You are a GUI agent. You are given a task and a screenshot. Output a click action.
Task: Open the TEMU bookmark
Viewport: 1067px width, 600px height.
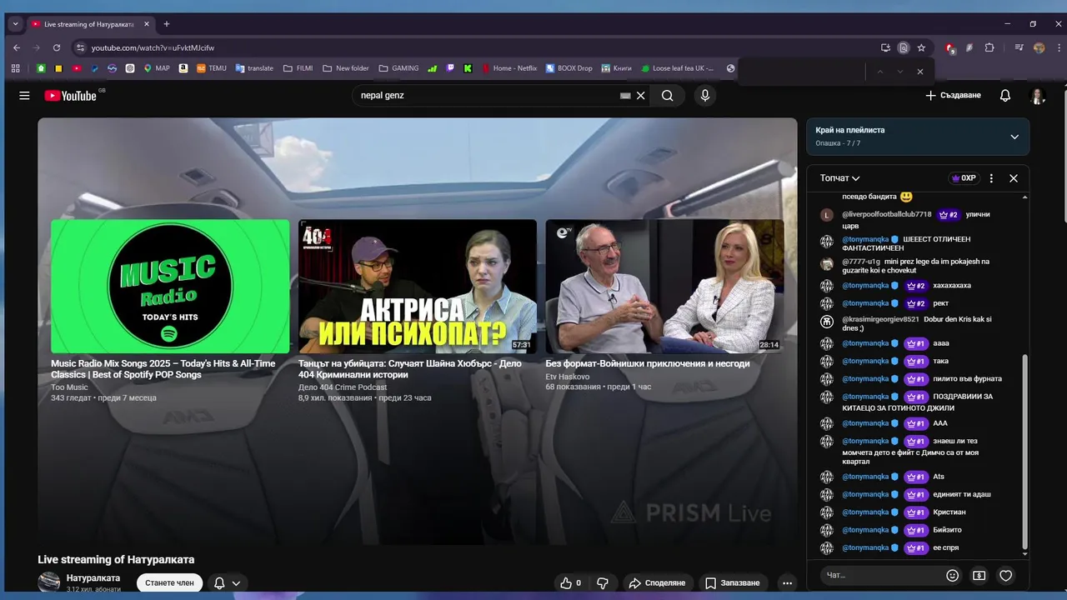point(212,68)
